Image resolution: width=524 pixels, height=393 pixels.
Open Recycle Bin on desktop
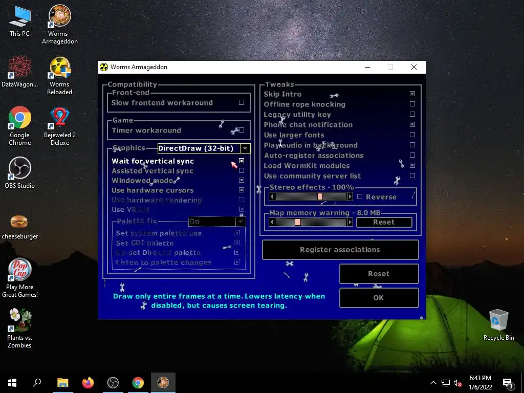pyautogui.click(x=498, y=324)
